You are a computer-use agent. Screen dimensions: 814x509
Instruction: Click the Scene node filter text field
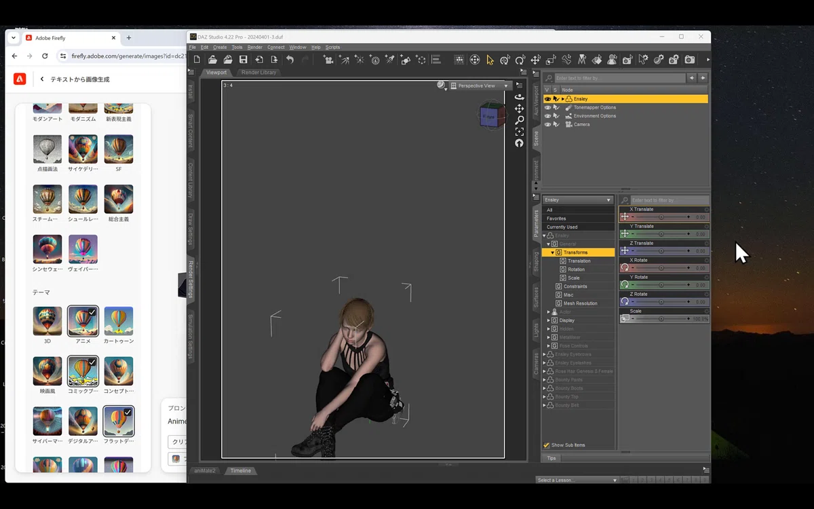621,78
